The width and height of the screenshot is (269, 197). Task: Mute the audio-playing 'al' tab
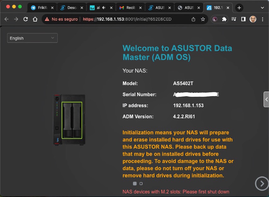(x=104, y=8)
